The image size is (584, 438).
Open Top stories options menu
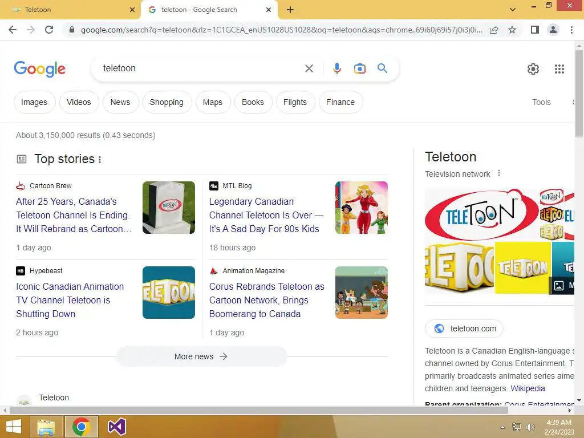100,160
